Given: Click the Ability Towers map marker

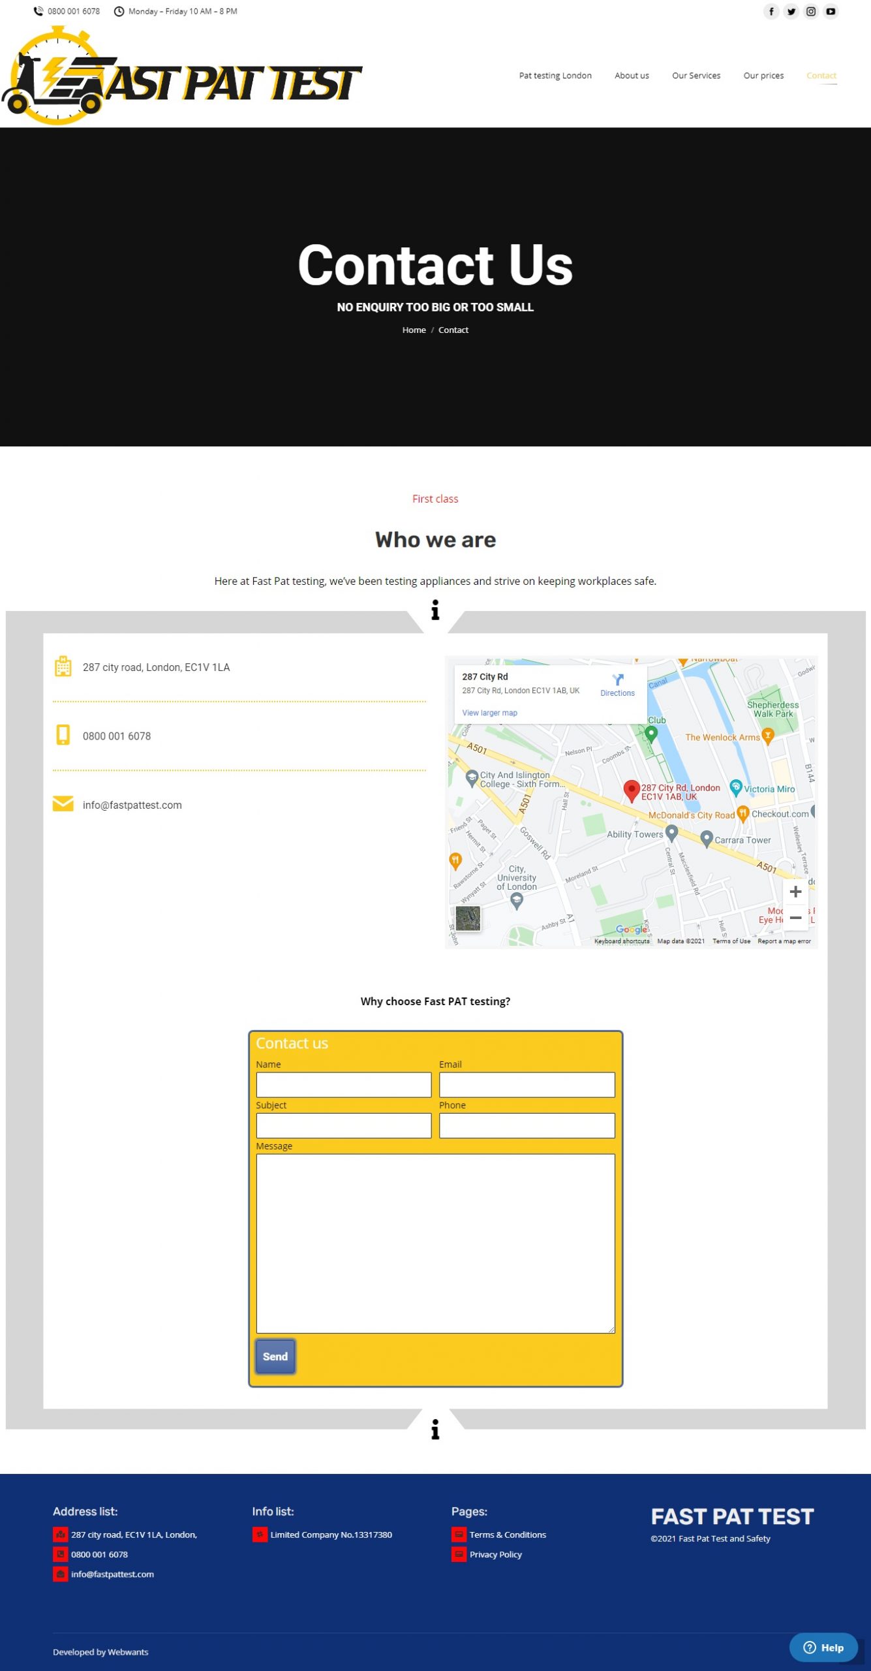Looking at the screenshot, I should point(671,833).
